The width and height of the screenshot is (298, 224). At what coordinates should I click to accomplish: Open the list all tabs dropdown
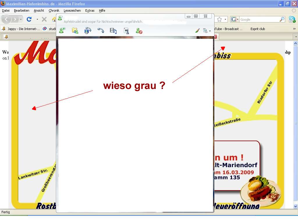(x=296, y=37)
